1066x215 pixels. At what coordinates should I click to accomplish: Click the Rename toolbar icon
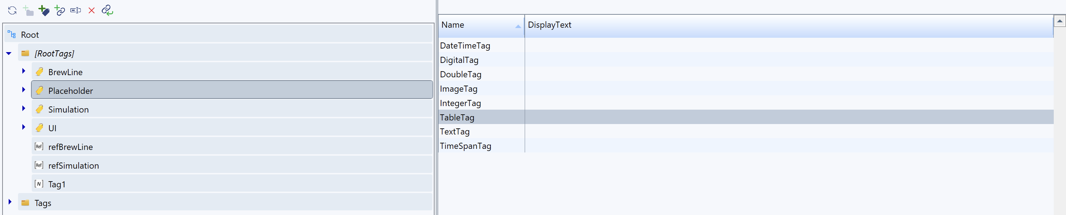pyautogui.click(x=75, y=10)
